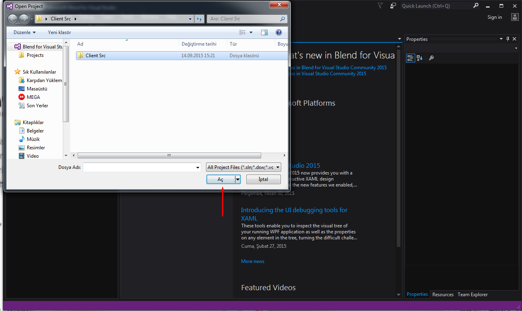
Task: Click into the Dosya Adı filename field
Action: [139, 167]
